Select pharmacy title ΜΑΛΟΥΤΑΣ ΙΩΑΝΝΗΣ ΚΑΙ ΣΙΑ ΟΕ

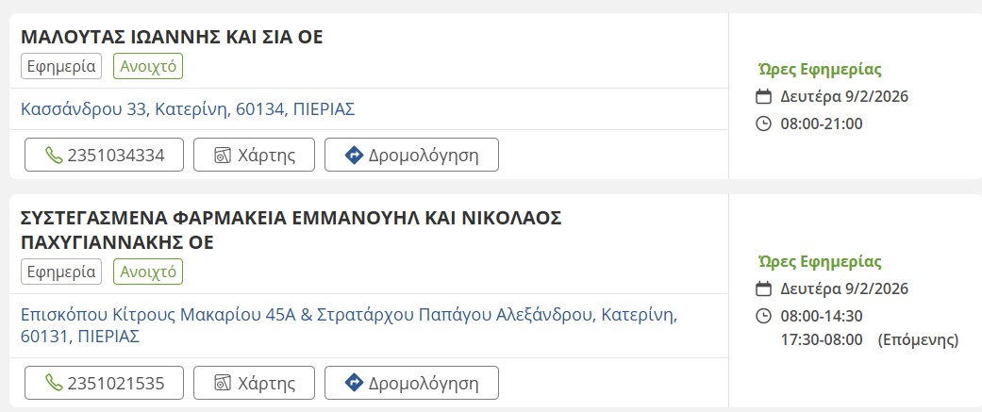(x=172, y=38)
